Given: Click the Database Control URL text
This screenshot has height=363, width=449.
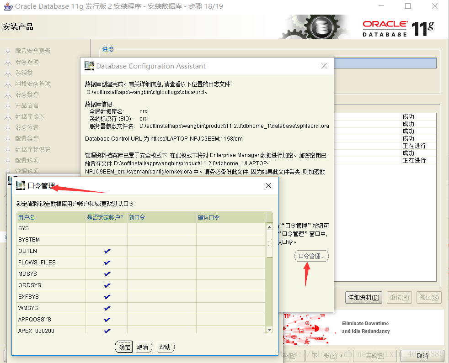Looking at the screenshot, I should (x=164, y=139).
